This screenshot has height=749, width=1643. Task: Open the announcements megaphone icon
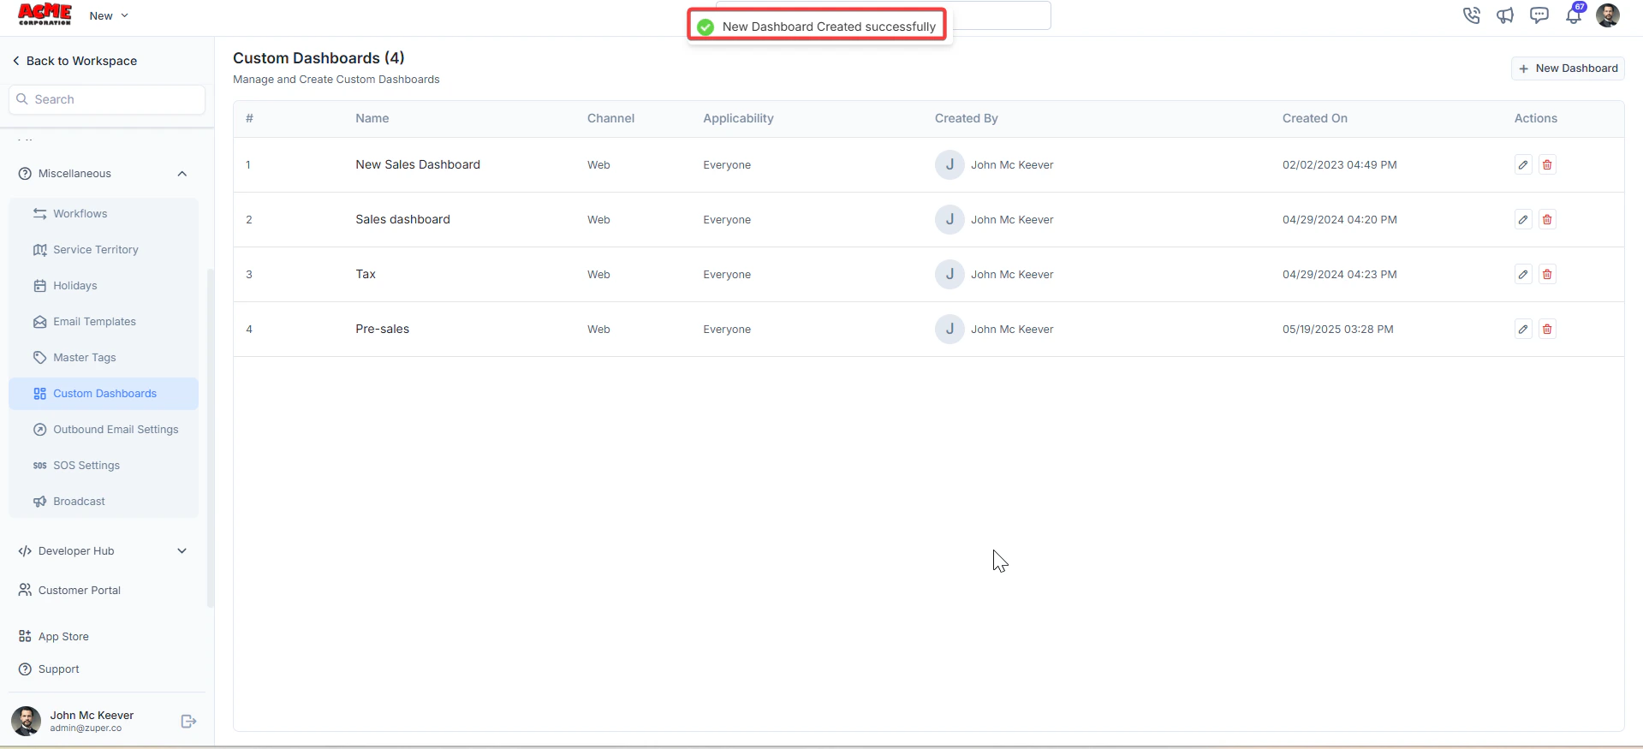[x=1505, y=15]
